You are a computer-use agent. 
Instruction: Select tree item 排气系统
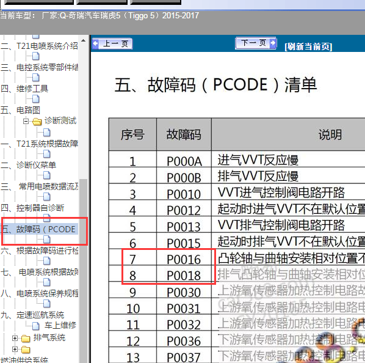pos(49,338)
